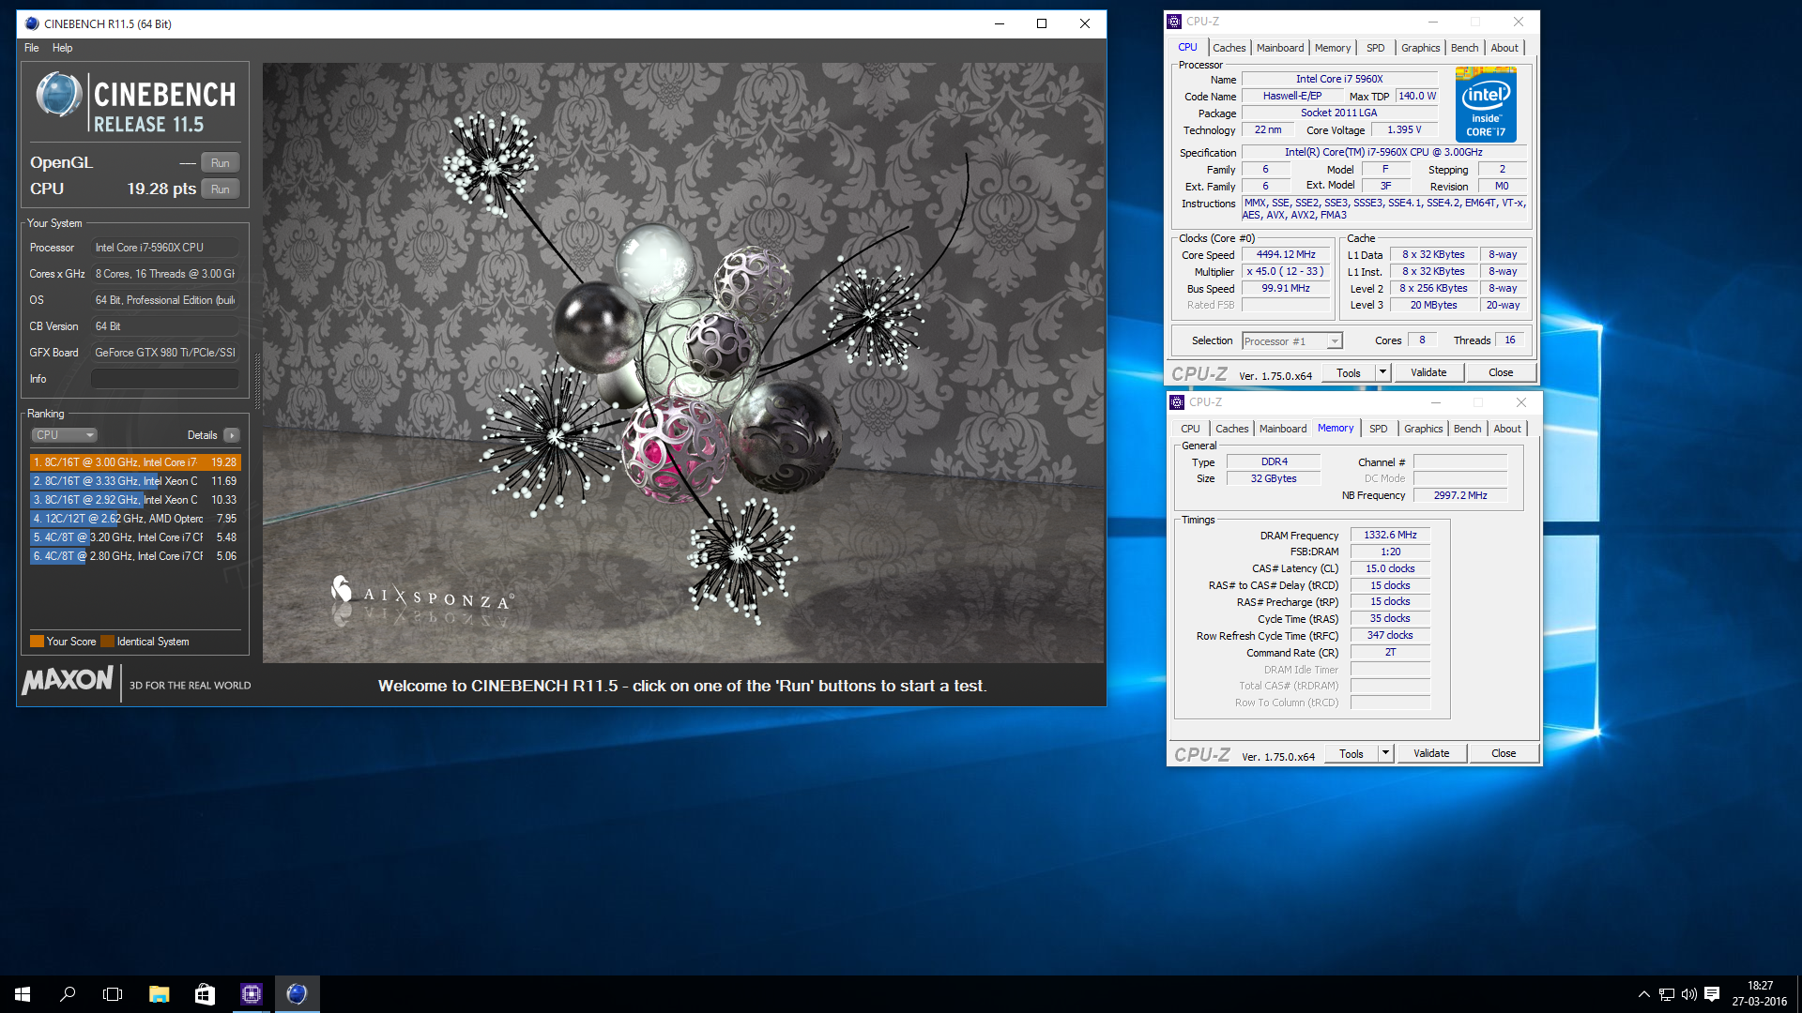The width and height of the screenshot is (1802, 1013).
Task: Select ranking row 5 Core i7 5.48
Action: pos(135,537)
